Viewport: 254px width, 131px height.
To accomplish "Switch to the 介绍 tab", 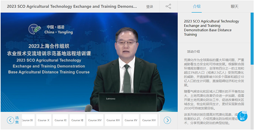I will pos(197,6).
